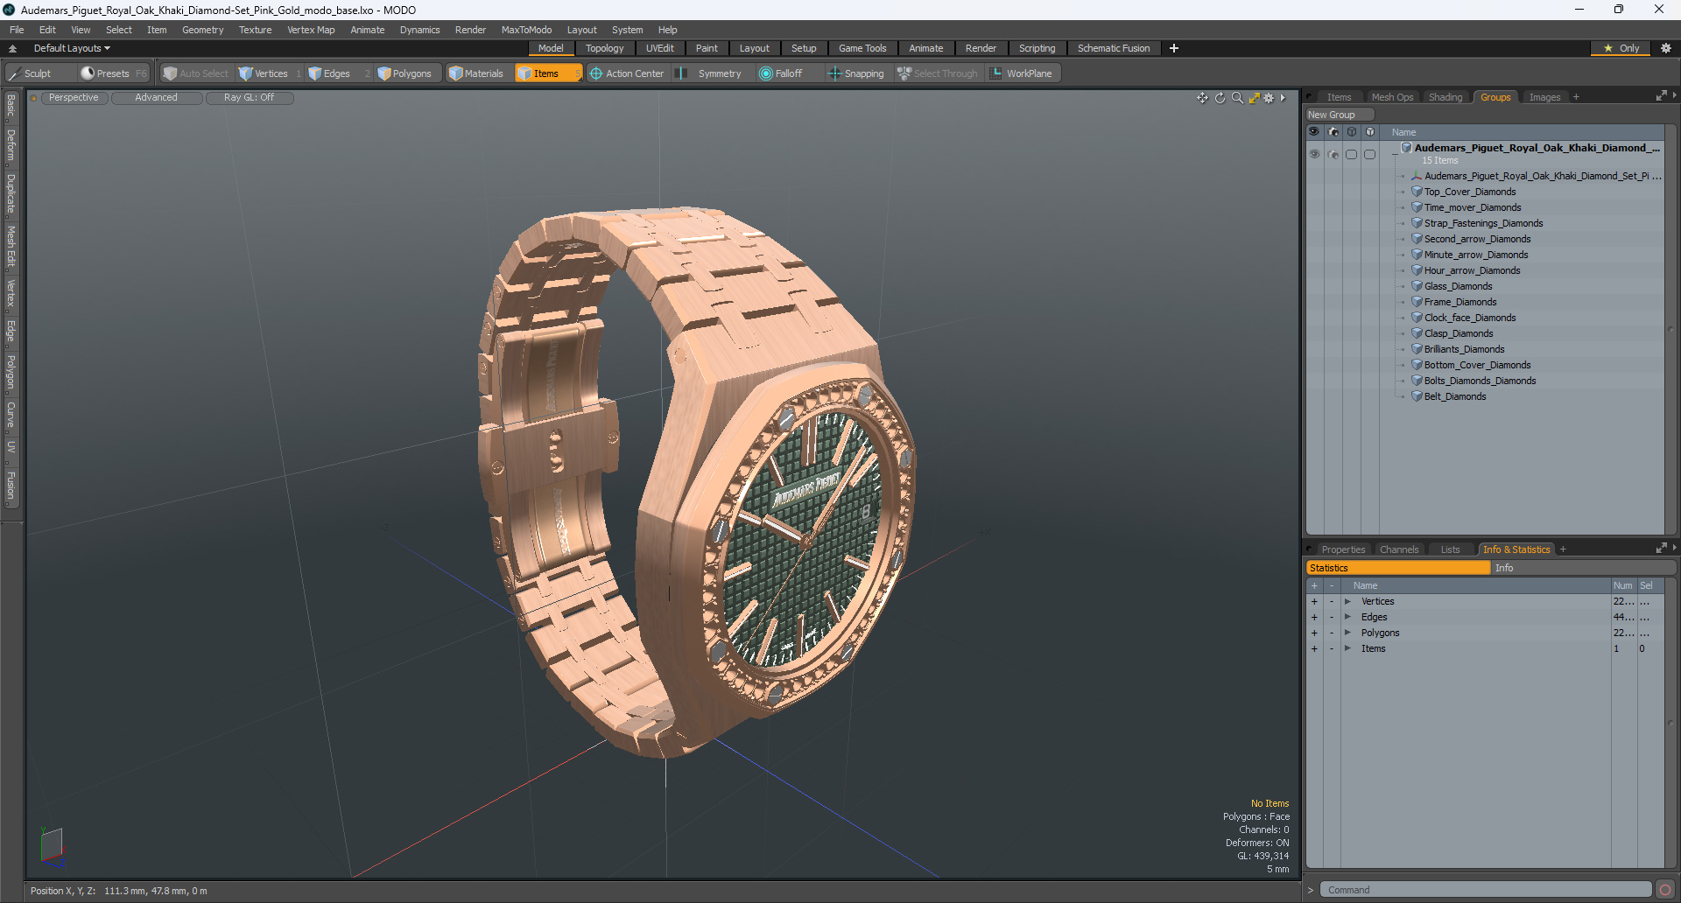Maximize the Groups panel
Viewport: 1681px width, 903px height.
coord(1661,96)
